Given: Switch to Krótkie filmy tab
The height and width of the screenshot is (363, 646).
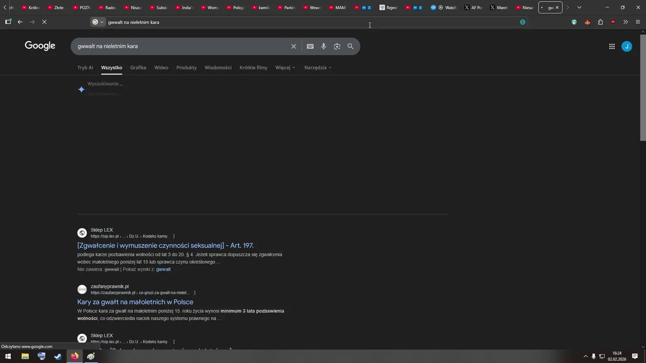Looking at the screenshot, I should [253, 68].
